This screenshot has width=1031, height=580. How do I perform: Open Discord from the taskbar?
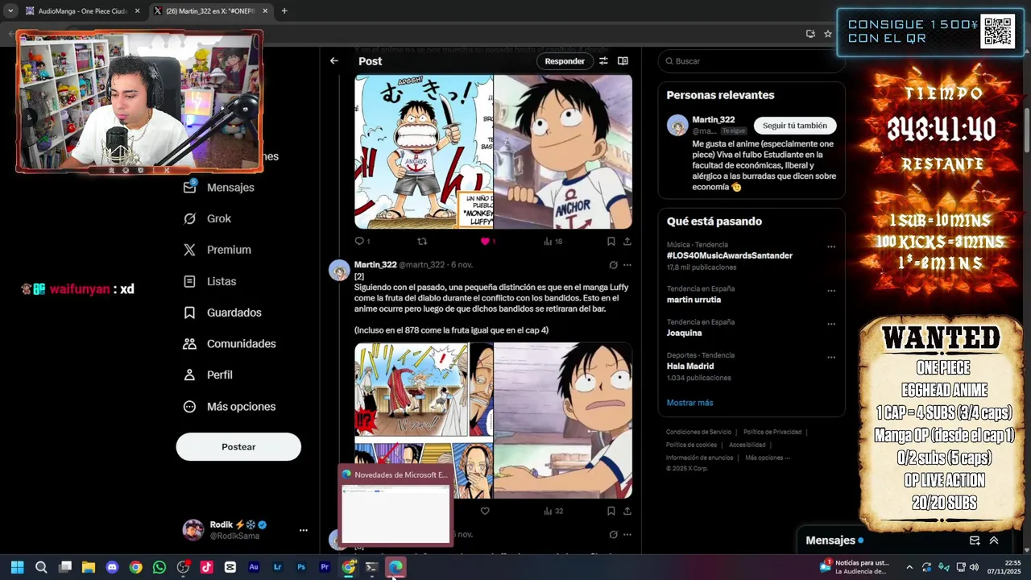pyautogui.click(x=112, y=567)
